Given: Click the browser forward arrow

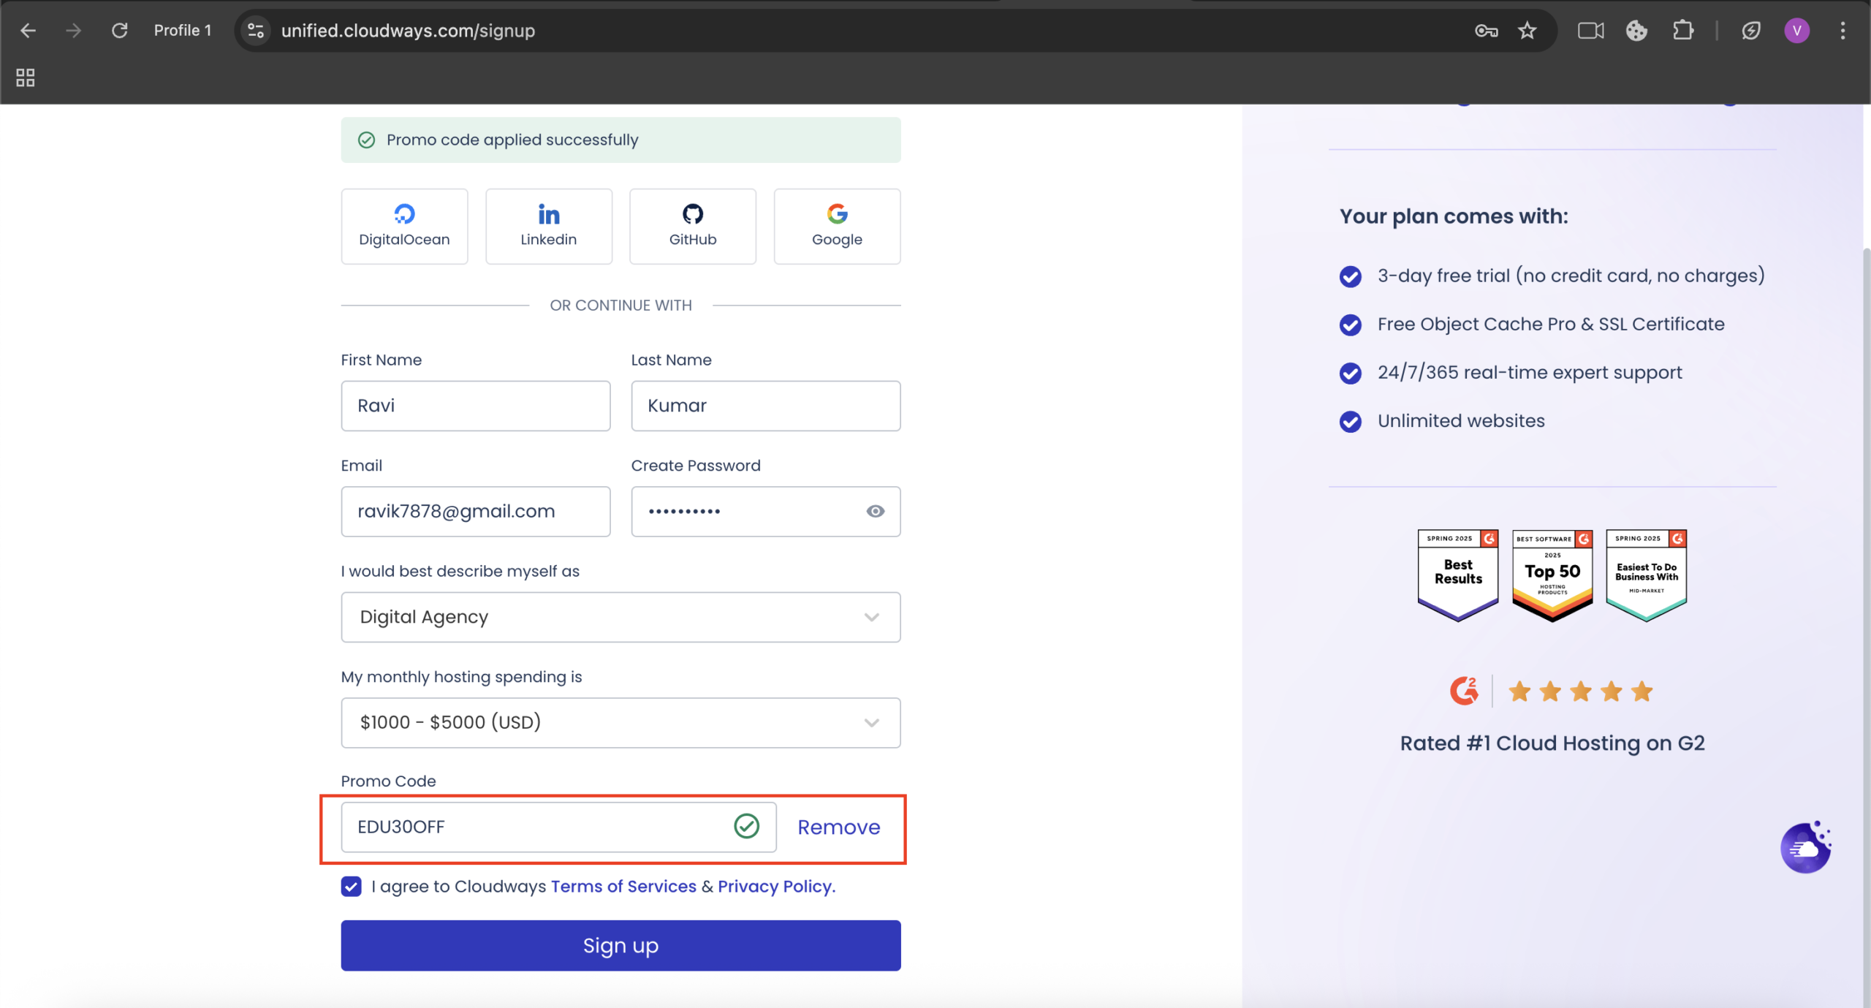Looking at the screenshot, I should 73,31.
